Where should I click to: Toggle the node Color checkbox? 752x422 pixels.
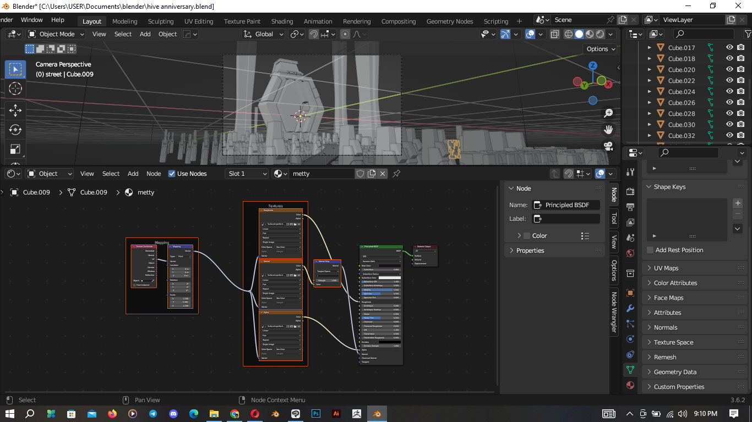527,236
